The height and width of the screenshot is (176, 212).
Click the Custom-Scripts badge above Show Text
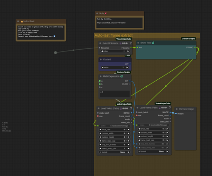point(188,39)
